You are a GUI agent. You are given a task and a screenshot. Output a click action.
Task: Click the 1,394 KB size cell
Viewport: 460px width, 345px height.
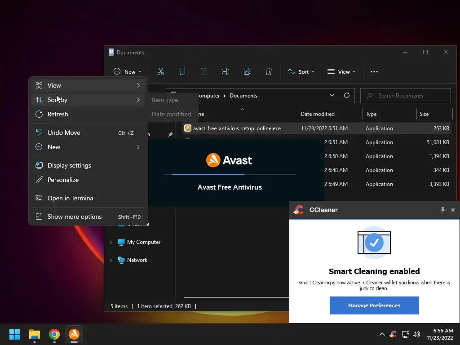[439, 156]
